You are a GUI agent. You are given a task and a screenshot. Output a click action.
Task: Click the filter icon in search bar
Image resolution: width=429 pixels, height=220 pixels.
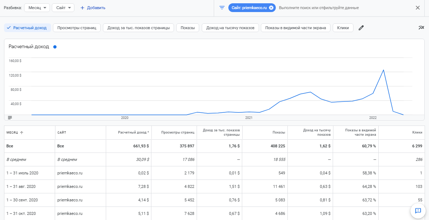(x=222, y=8)
